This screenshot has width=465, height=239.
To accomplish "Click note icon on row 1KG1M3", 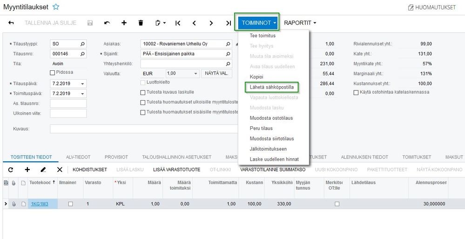I will point(23,204).
